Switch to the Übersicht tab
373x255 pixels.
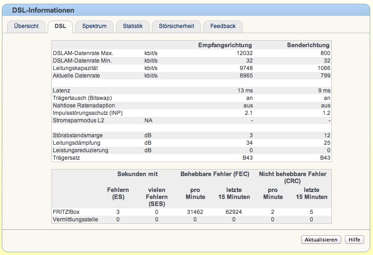coord(26,26)
